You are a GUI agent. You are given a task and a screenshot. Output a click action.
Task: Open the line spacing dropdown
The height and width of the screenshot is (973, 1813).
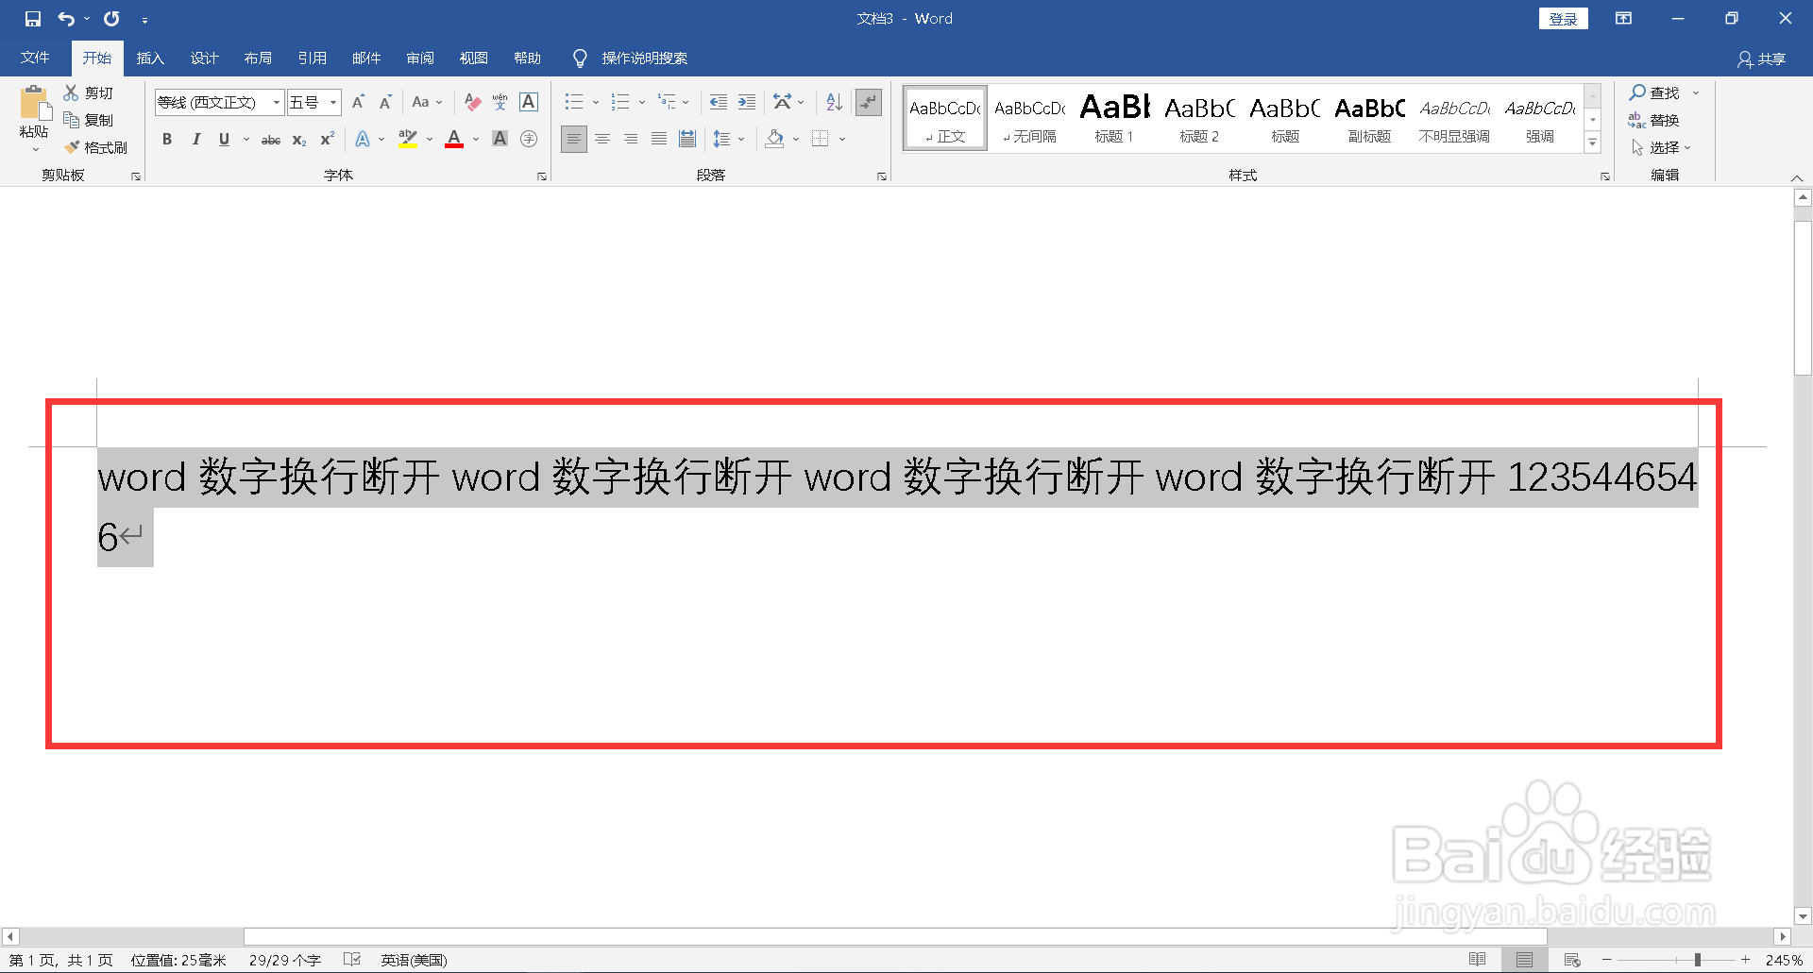(x=729, y=139)
